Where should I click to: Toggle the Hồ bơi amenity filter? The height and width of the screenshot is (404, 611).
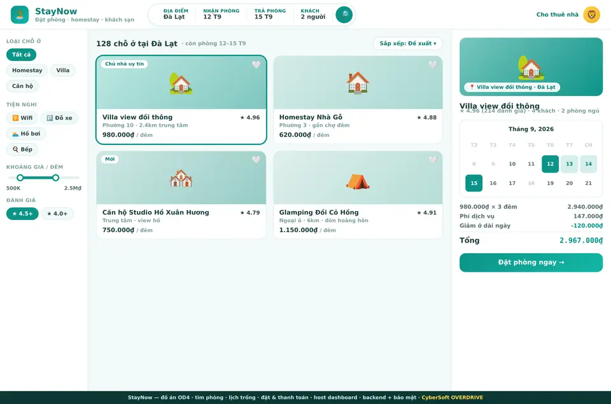tap(26, 134)
